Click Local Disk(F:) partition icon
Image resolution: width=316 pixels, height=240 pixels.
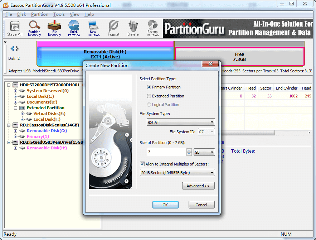point(29,119)
